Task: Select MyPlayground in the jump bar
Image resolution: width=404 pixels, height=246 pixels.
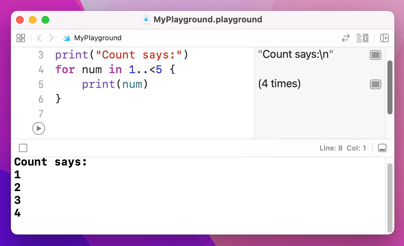Action: point(97,38)
